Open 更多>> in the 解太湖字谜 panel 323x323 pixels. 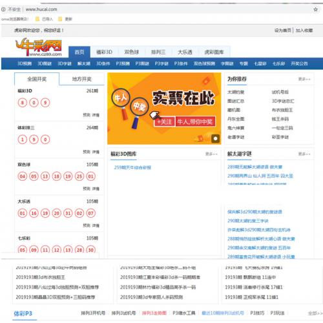(304, 154)
